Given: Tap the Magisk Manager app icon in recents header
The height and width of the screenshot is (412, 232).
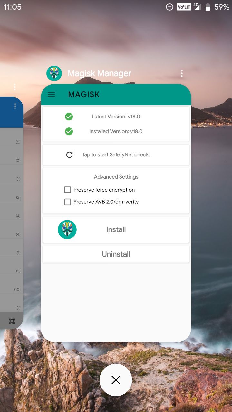Looking at the screenshot, I should point(54,73).
